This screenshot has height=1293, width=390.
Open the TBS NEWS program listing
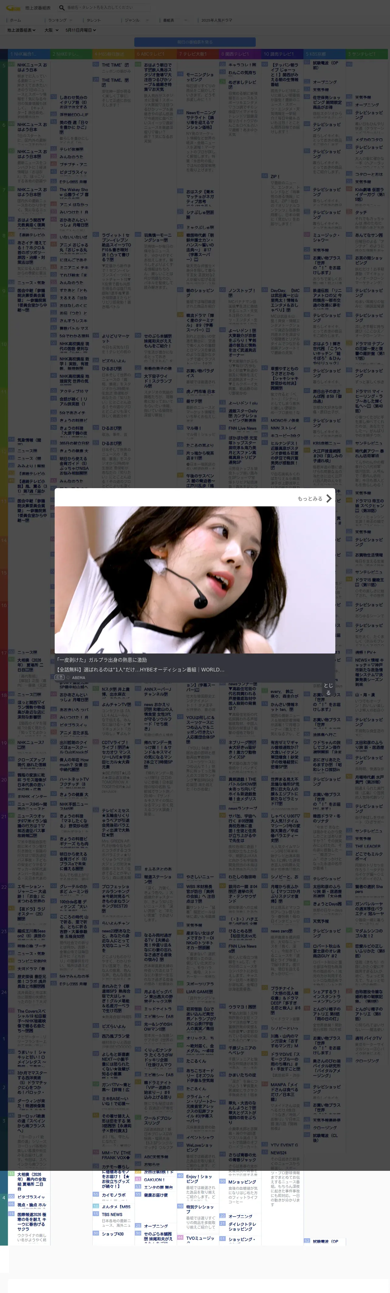click(x=112, y=1215)
